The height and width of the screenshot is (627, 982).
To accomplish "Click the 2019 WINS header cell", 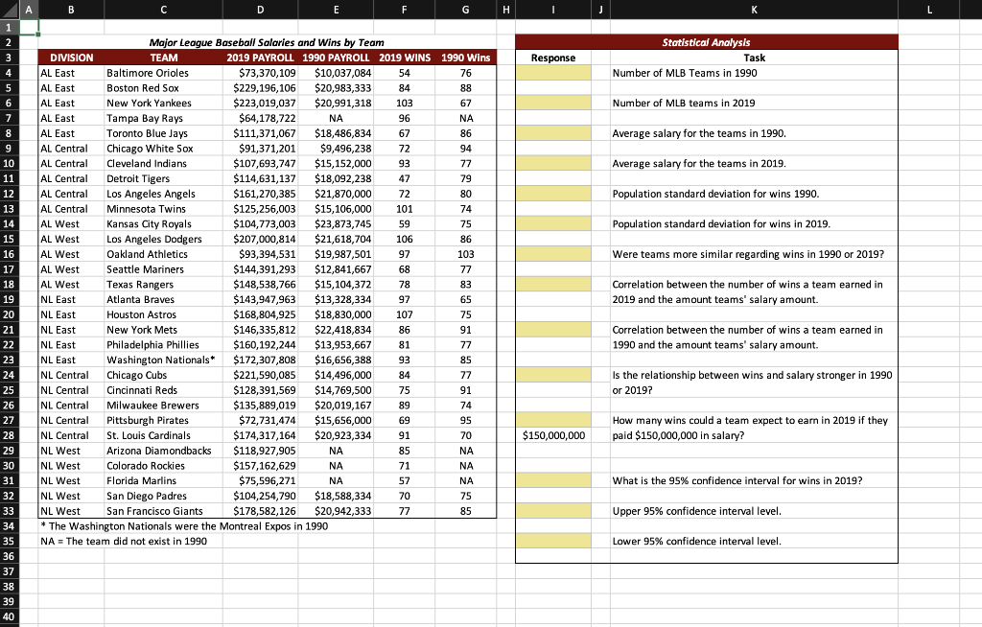I will [x=405, y=58].
